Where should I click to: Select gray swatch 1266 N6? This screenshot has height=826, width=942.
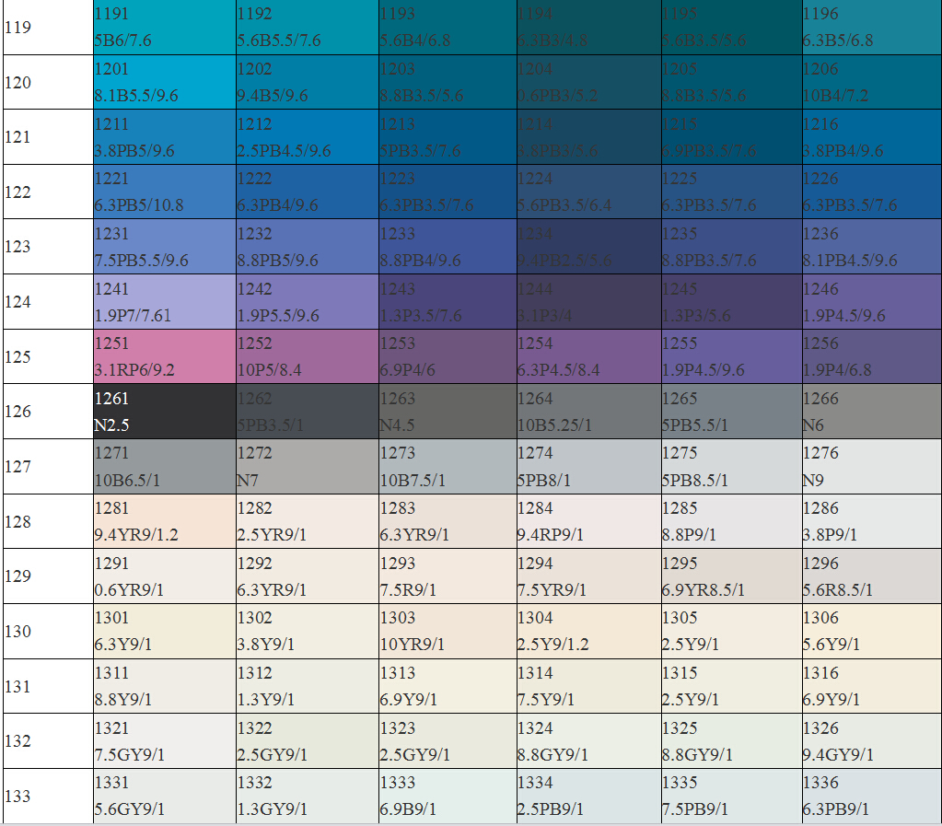(872, 412)
